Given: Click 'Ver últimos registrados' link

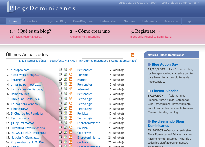Looking at the screenshot, I should [93, 61].
